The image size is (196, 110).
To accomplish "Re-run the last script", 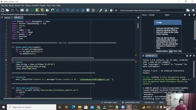I will pyautogui.click(x=52, y=10).
